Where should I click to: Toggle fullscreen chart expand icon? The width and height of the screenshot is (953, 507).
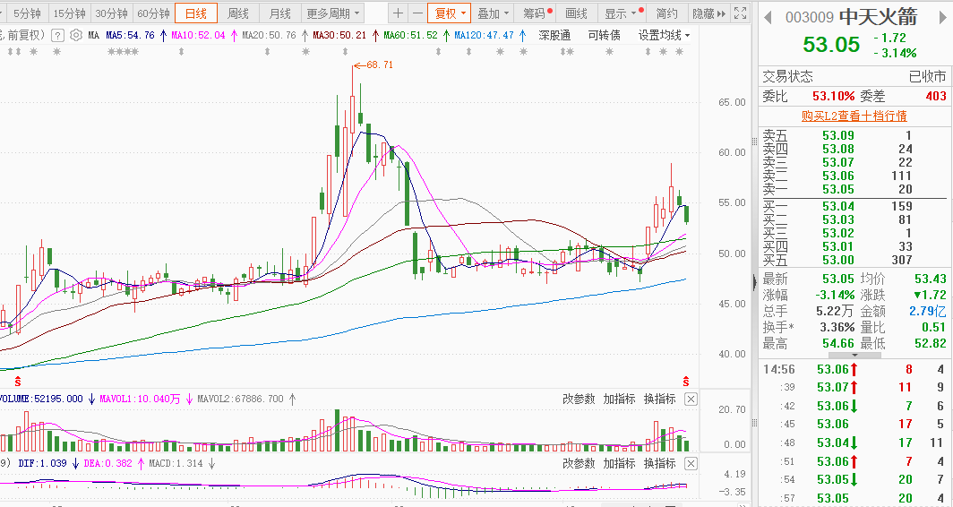click(x=740, y=13)
